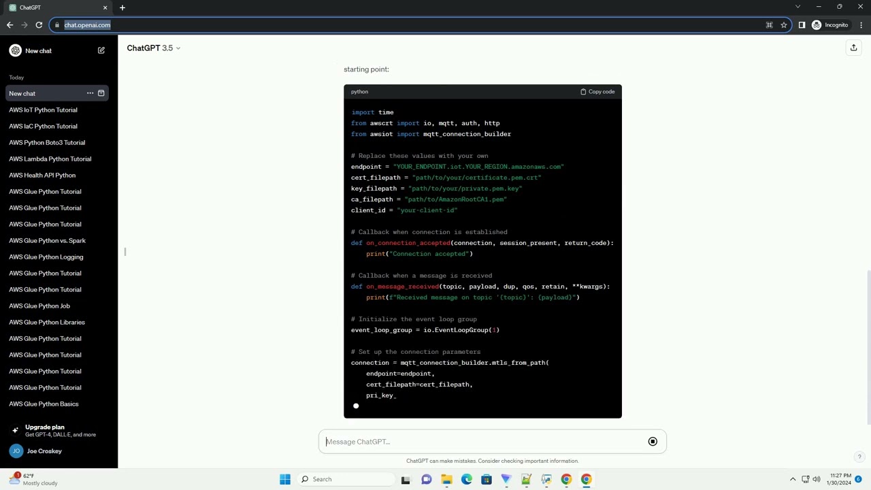Open Task View from taskbar

tap(406, 479)
